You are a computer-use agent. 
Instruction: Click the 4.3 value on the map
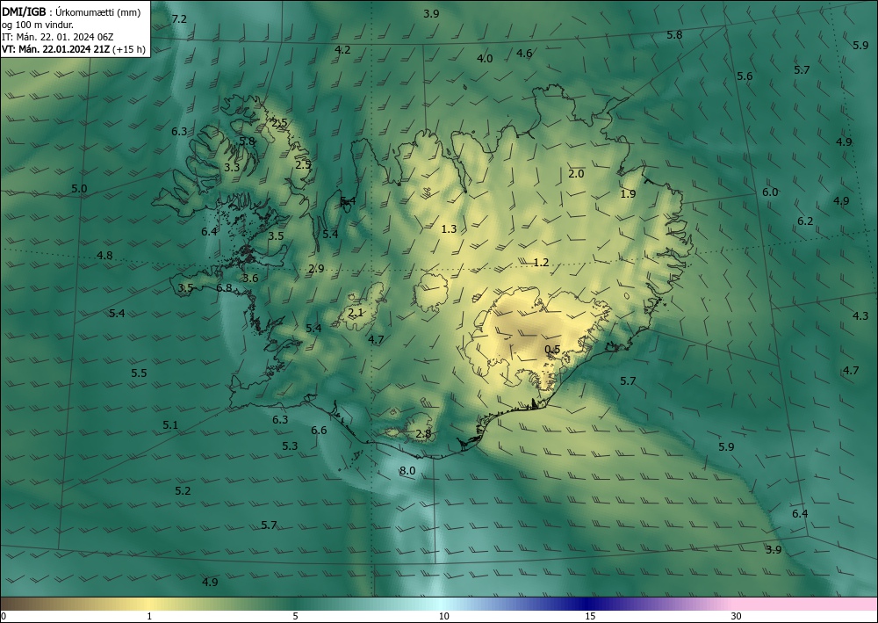(x=860, y=316)
